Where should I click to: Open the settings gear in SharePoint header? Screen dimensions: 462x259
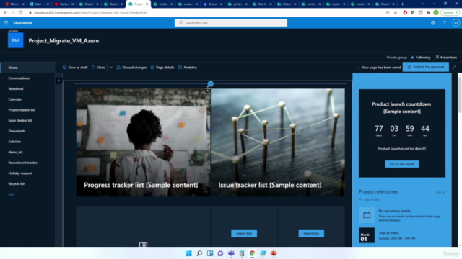(x=433, y=23)
